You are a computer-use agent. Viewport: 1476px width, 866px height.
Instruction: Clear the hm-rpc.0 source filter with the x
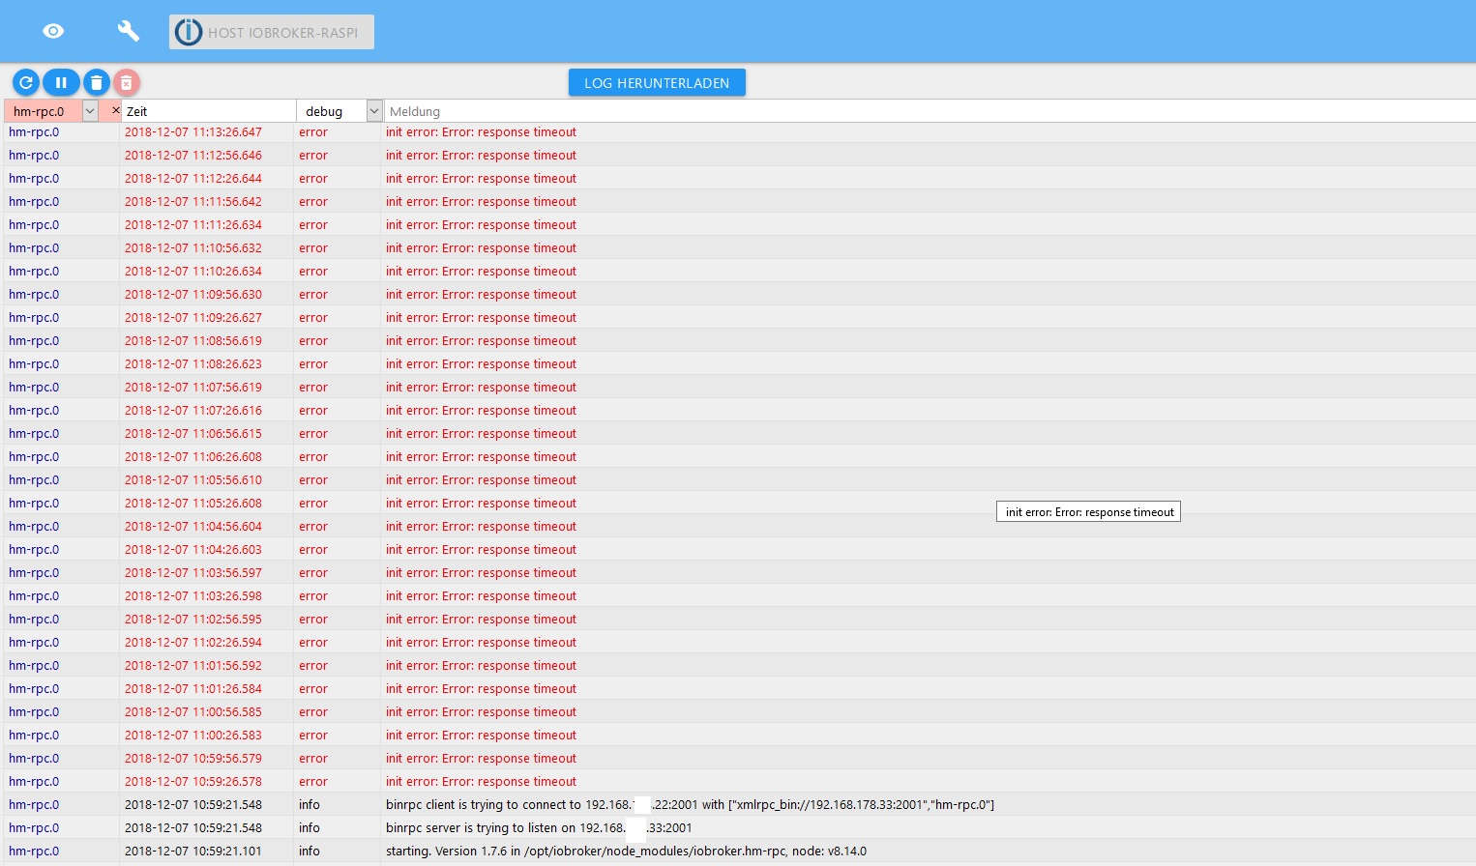[x=115, y=111]
